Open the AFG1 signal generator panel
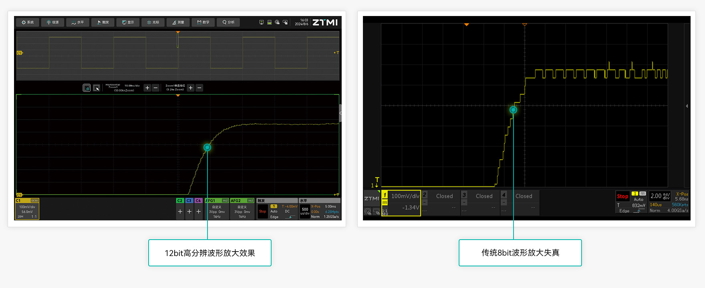705x288 pixels. point(217,209)
